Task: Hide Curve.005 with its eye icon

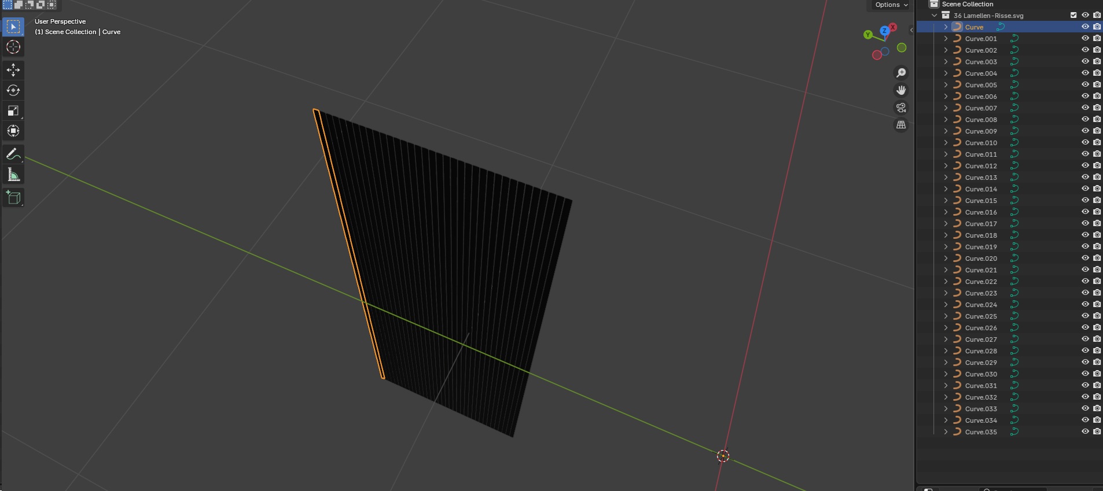Action: (x=1085, y=84)
